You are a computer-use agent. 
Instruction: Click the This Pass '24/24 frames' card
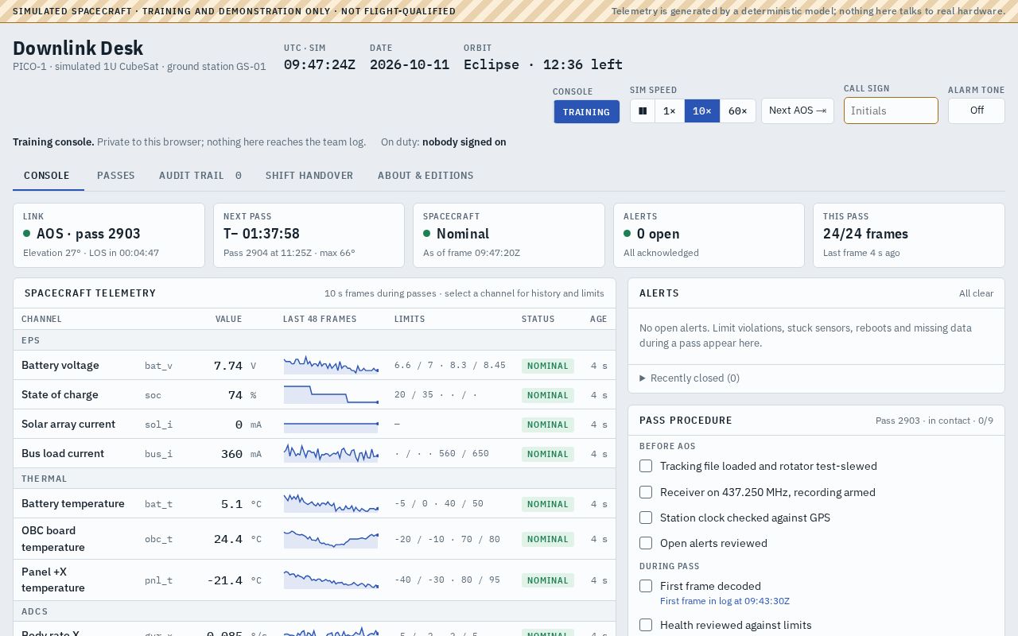pyautogui.click(x=909, y=235)
